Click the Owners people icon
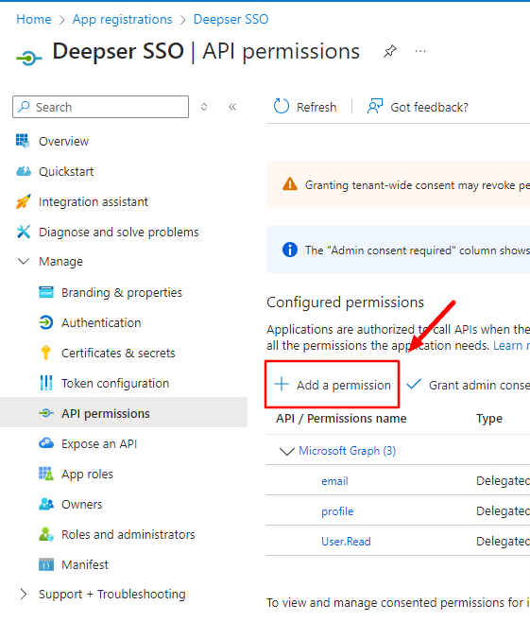The image size is (530, 622). pyautogui.click(x=46, y=504)
